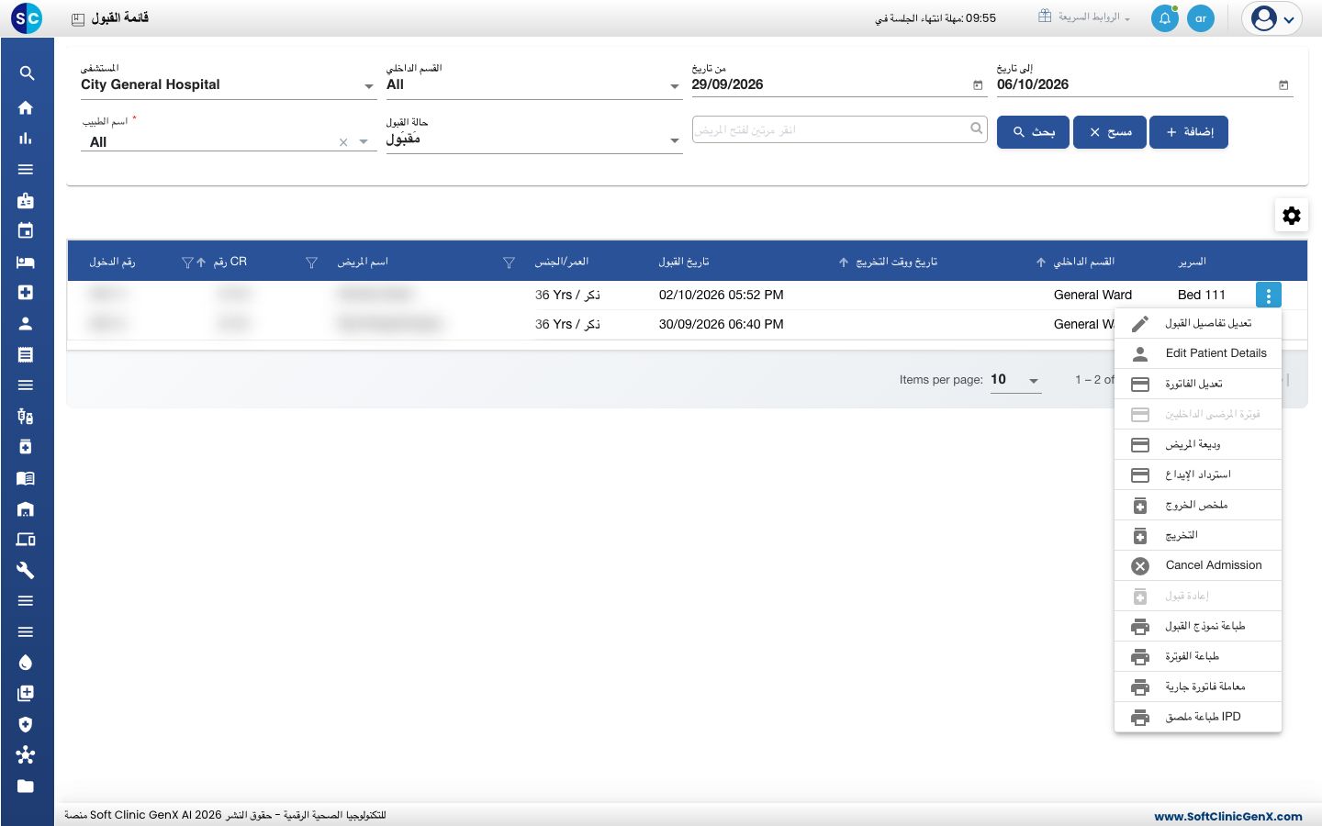Open the water drop icon in sidebar
The width and height of the screenshot is (1322, 826).
click(26, 663)
